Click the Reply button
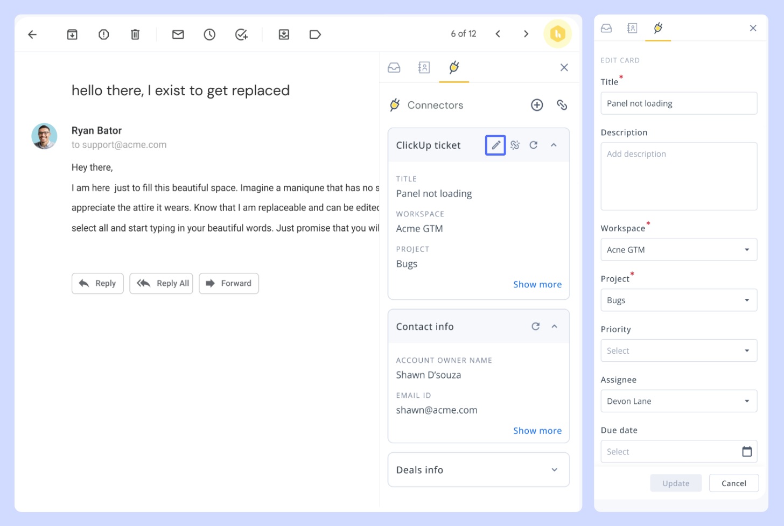 click(97, 283)
